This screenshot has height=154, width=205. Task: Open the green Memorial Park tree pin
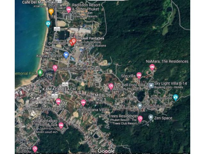point(40,73)
